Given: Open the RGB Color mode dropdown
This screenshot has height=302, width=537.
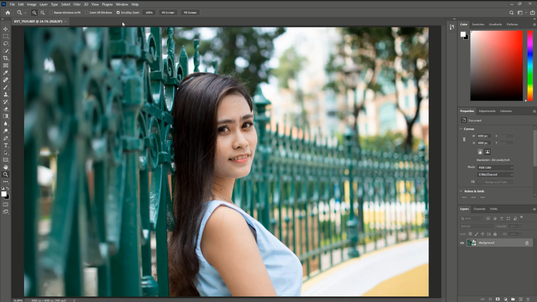Looking at the screenshot, I should (x=495, y=167).
